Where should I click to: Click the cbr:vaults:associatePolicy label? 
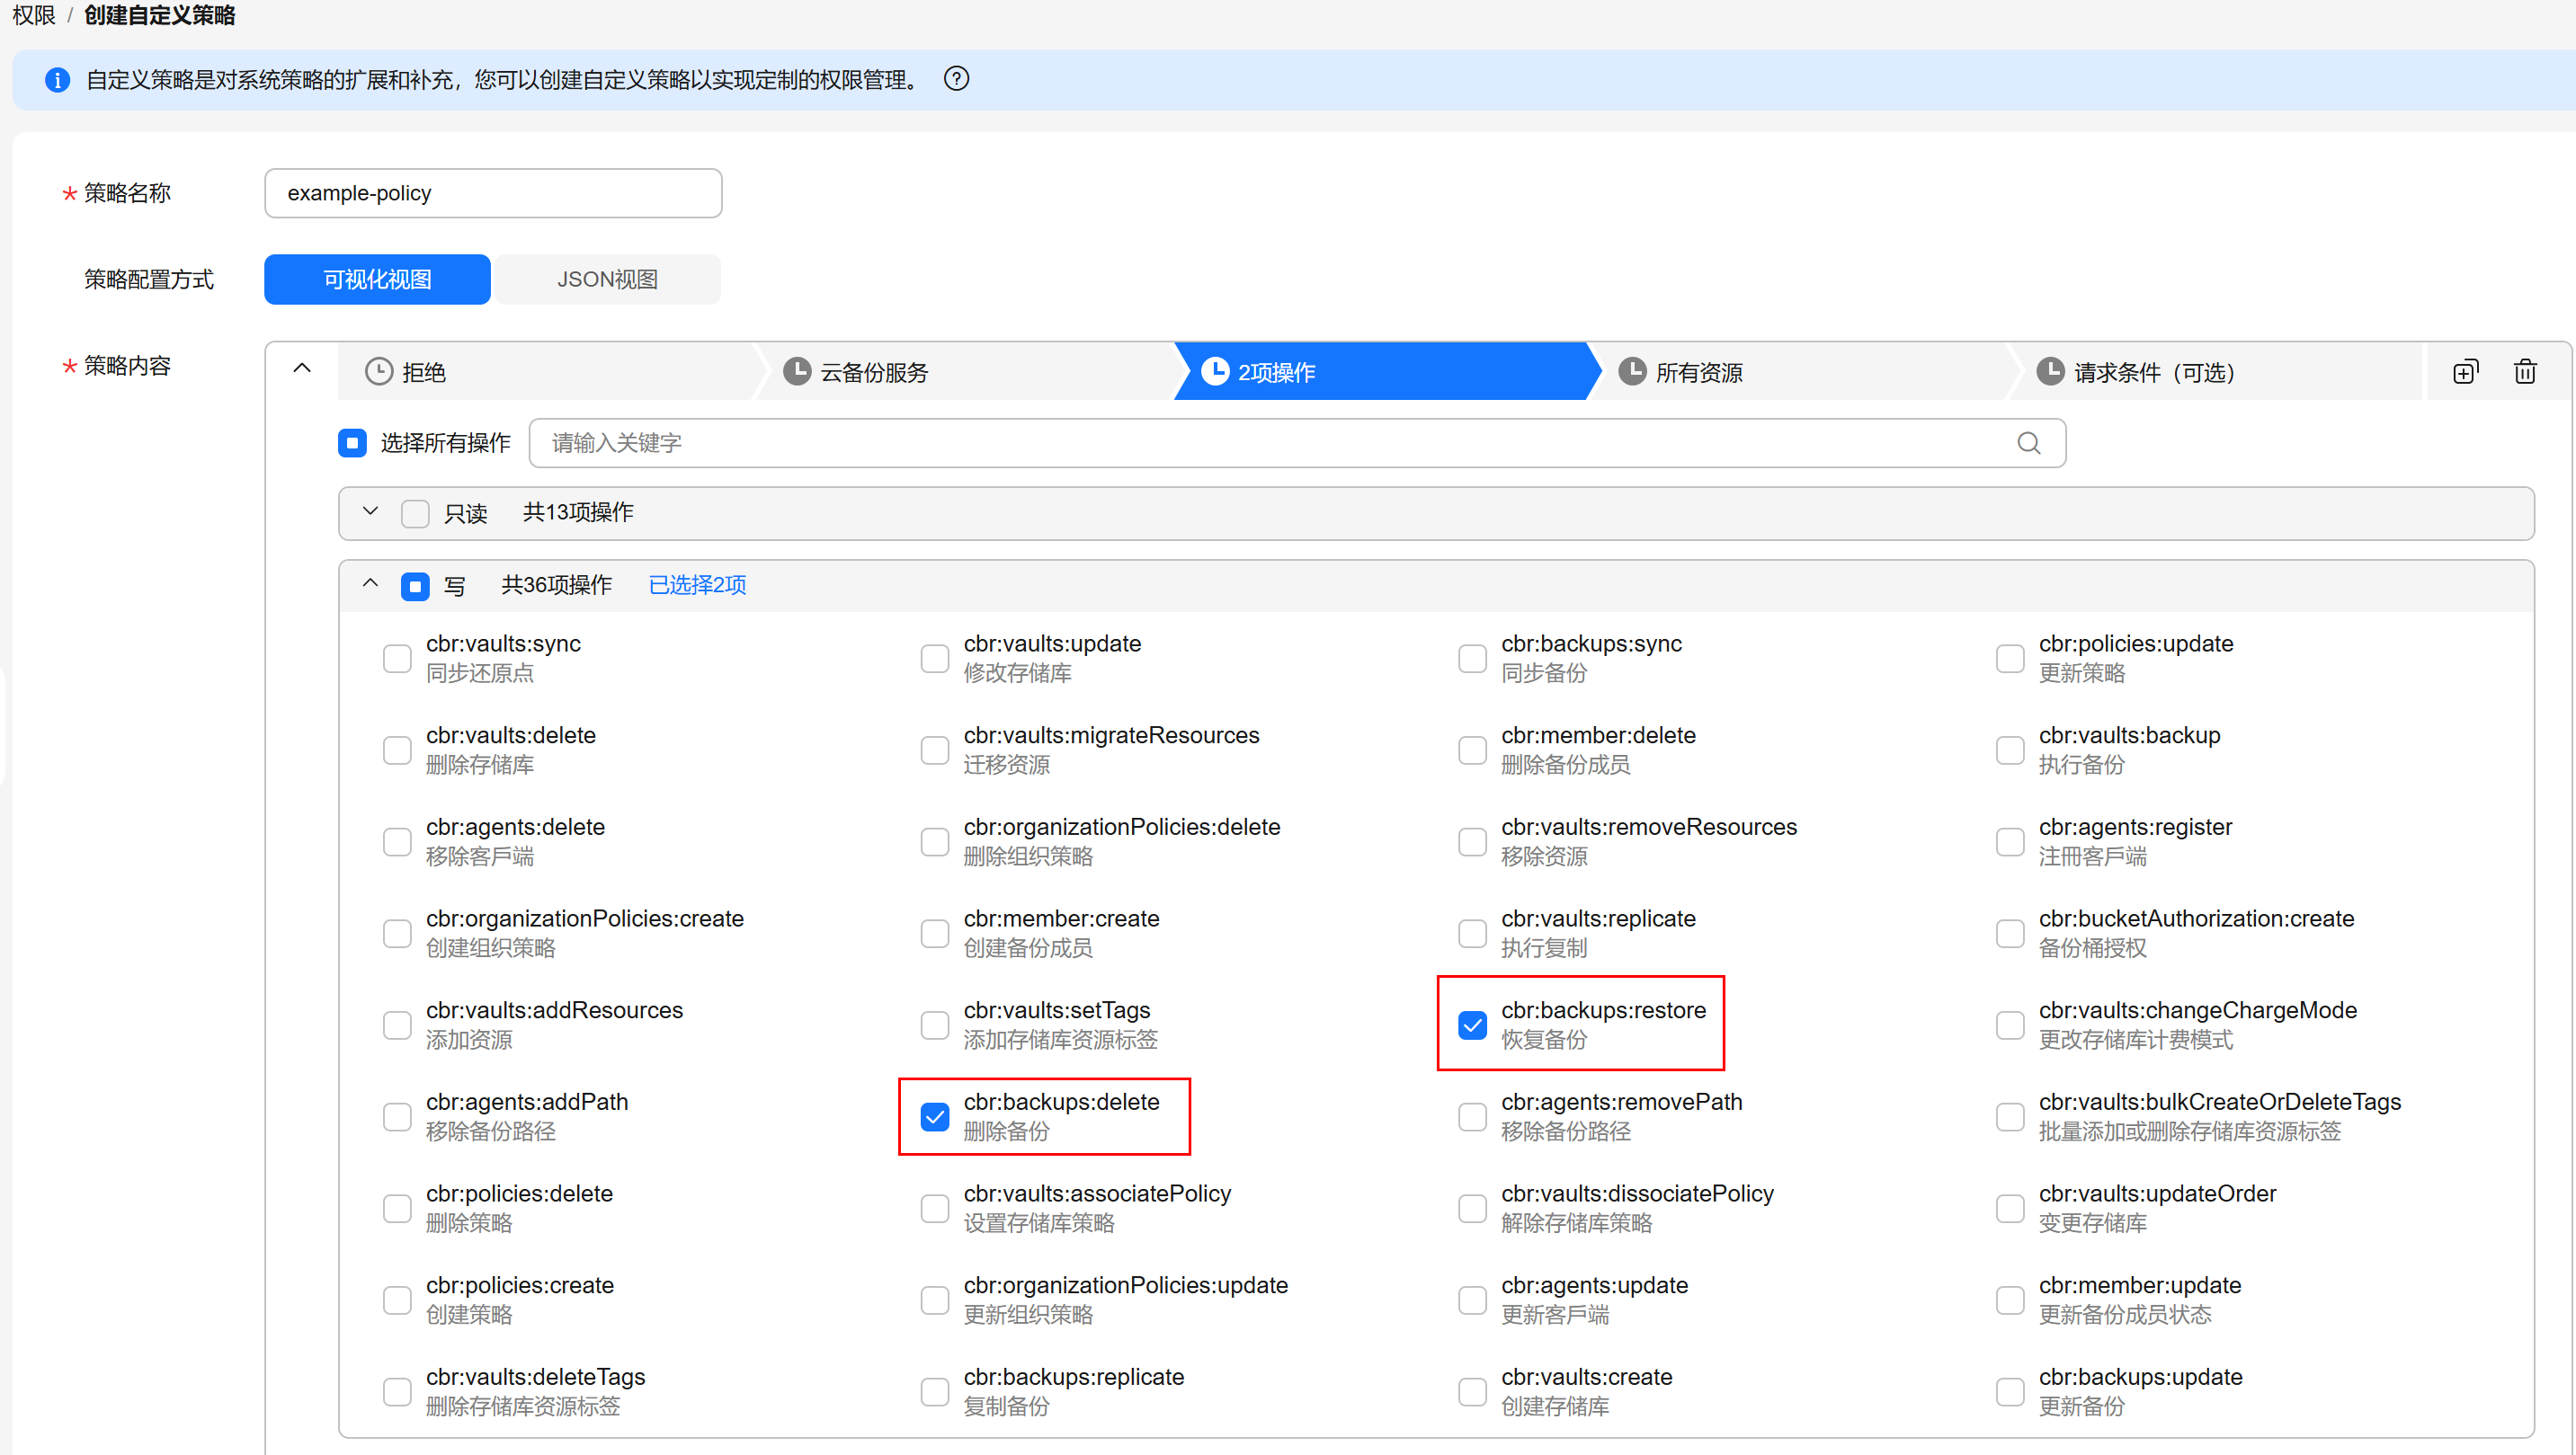coord(1097,1193)
